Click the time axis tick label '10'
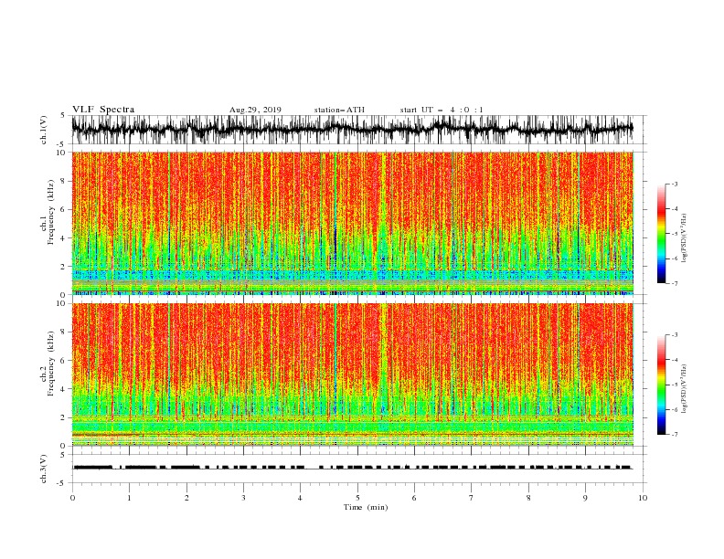Image resolution: width=724 pixels, height=559 pixels. point(643,498)
